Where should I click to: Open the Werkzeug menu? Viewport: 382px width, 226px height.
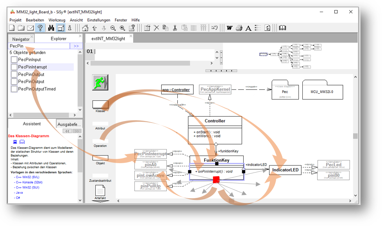point(57,20)
